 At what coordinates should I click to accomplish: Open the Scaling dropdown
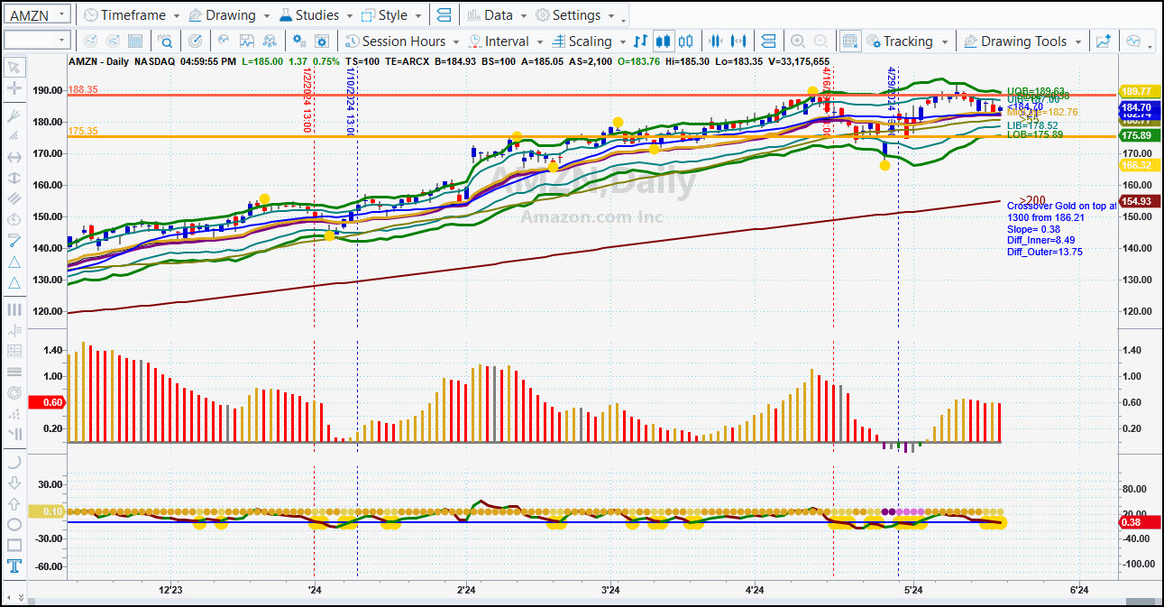[588, 41]
